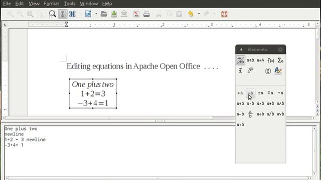Image resolution: width=321 pixels, height=180 pixels.
Task: Select Others category in Elements panel
Action: [250, 71]
